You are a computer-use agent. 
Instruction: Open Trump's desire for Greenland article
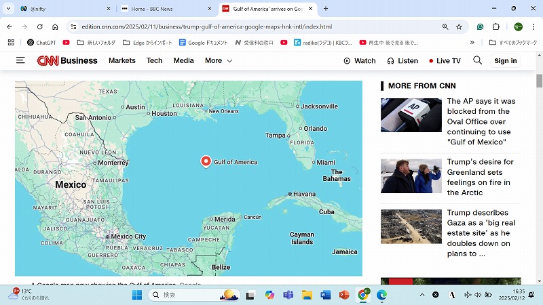(481, 177)
